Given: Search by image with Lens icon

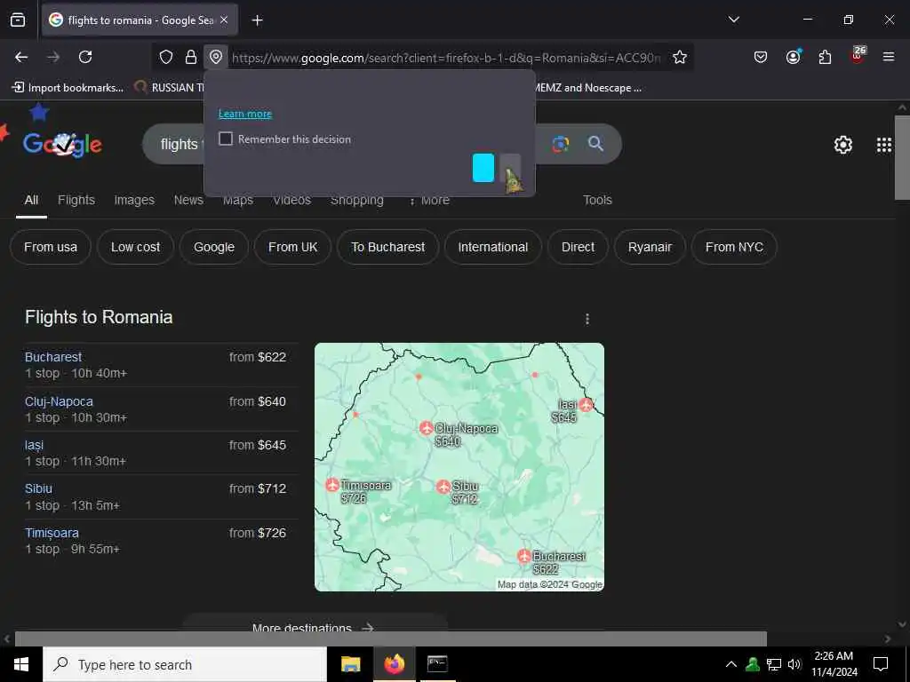Looking at the screenshot, I should tap(560, 144).
